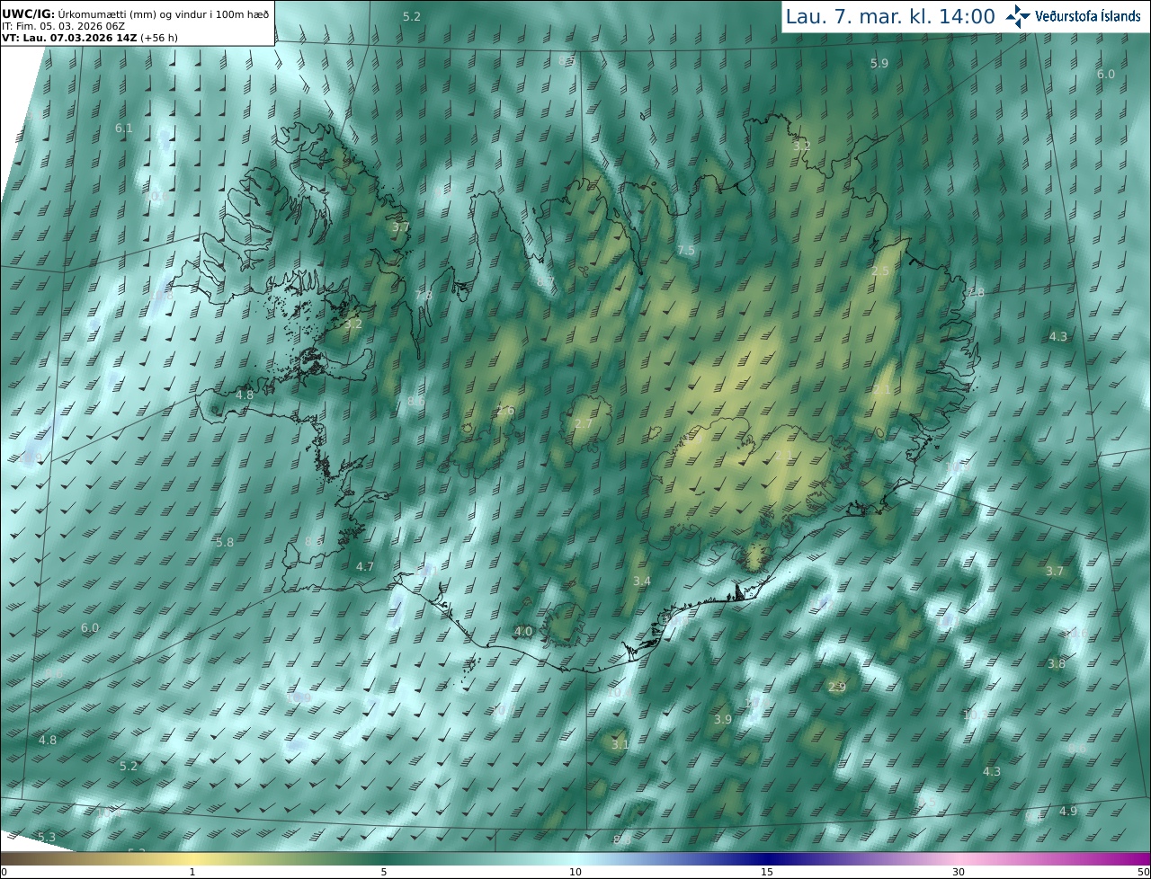Click the color scale tick labeled 1
The image size is (1151, 879).
[x=192, y=872]
